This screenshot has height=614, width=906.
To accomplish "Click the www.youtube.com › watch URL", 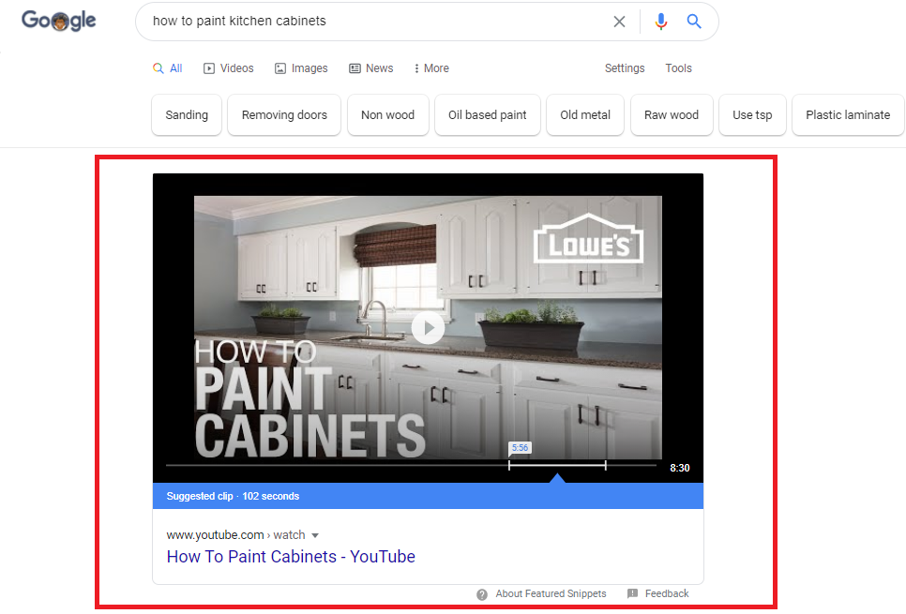I will pyautogui.click(x=235, y=535).
